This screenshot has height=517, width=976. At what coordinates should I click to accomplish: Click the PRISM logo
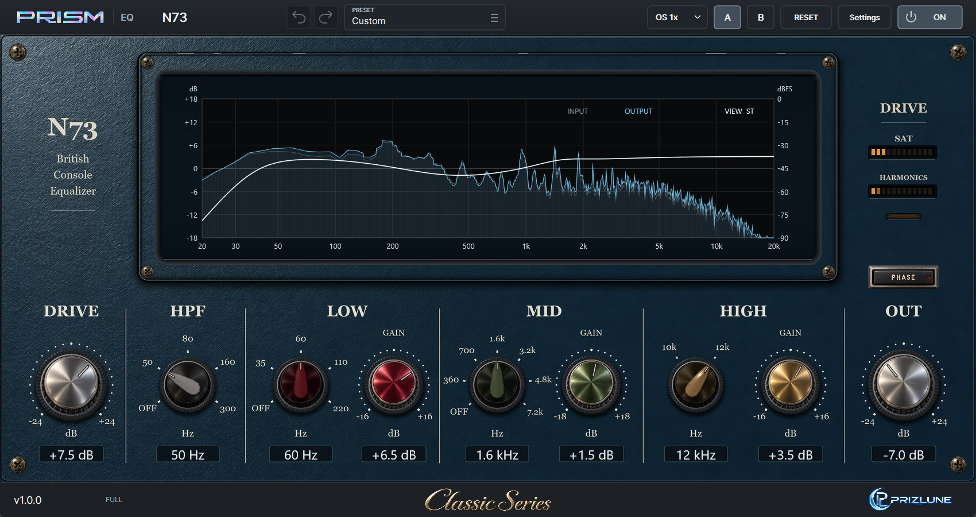[60, 17]
